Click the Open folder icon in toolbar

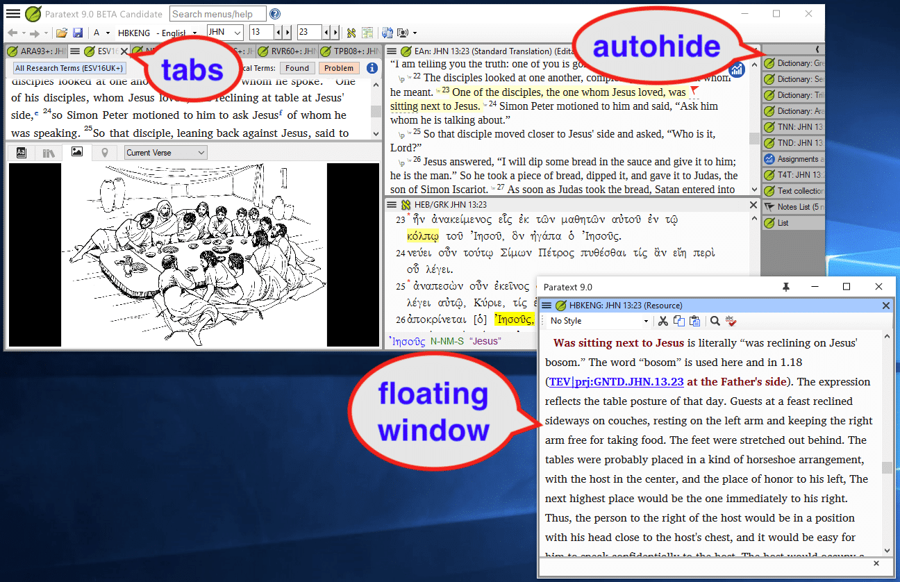click(62, 33)
